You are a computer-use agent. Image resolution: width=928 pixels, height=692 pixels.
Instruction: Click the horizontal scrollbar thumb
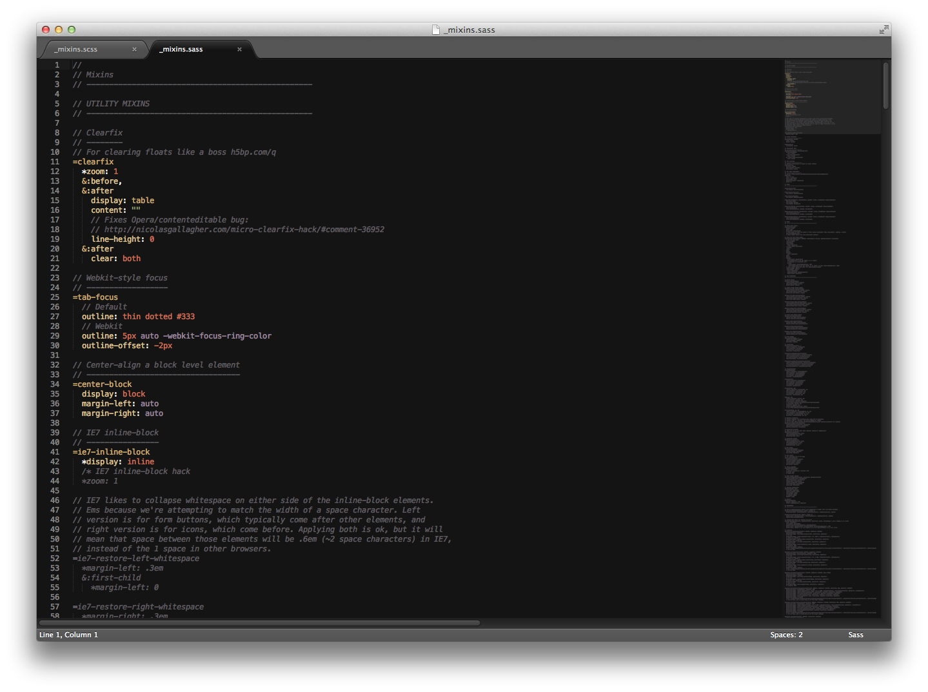click(x=259, y=623)
